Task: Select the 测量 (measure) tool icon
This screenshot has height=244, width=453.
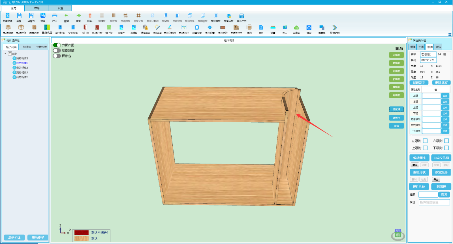Action: 273,28
